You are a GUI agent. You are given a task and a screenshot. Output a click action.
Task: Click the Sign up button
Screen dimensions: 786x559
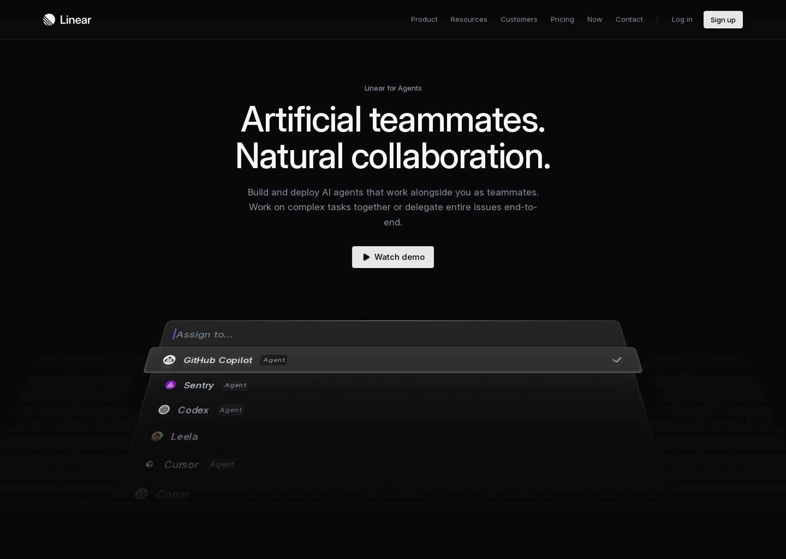[723, 20]
